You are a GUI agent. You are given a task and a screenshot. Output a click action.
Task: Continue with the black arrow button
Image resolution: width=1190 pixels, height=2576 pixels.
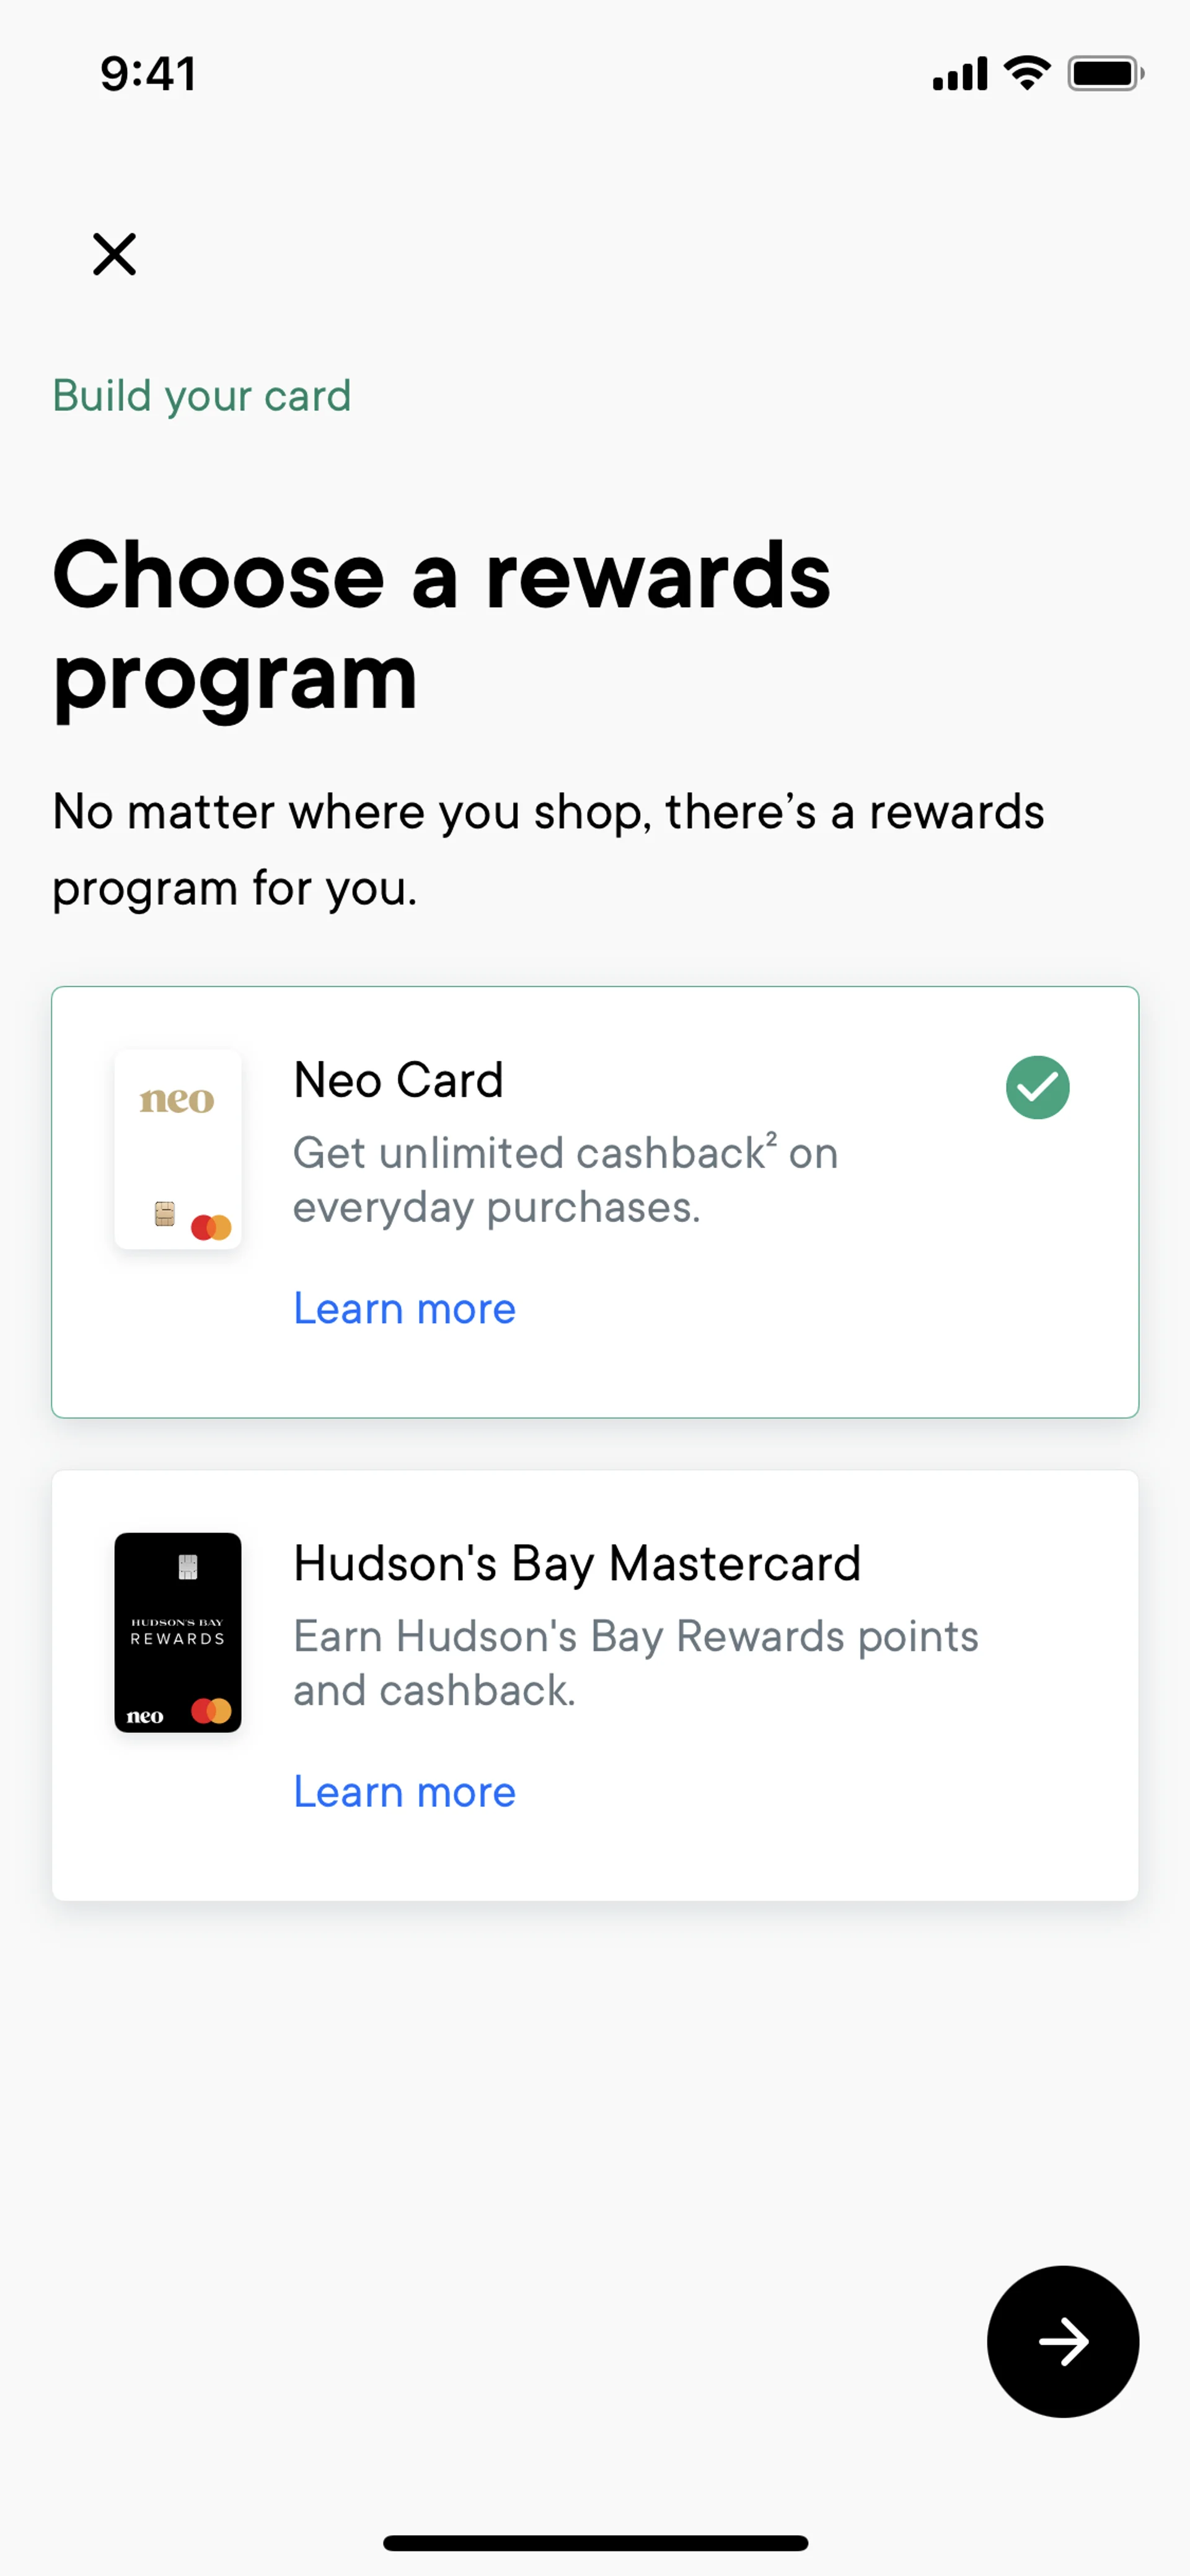pyautogui.click(x=1062, y=2341)
